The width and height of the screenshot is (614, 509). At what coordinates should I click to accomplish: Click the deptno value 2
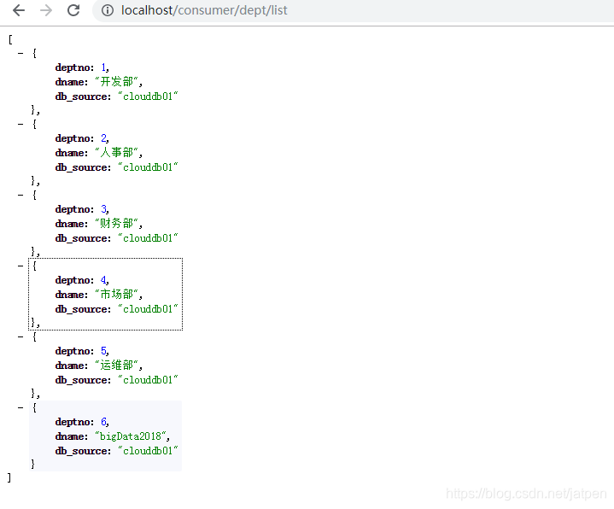pyautogui.click(x=103, y=138)
